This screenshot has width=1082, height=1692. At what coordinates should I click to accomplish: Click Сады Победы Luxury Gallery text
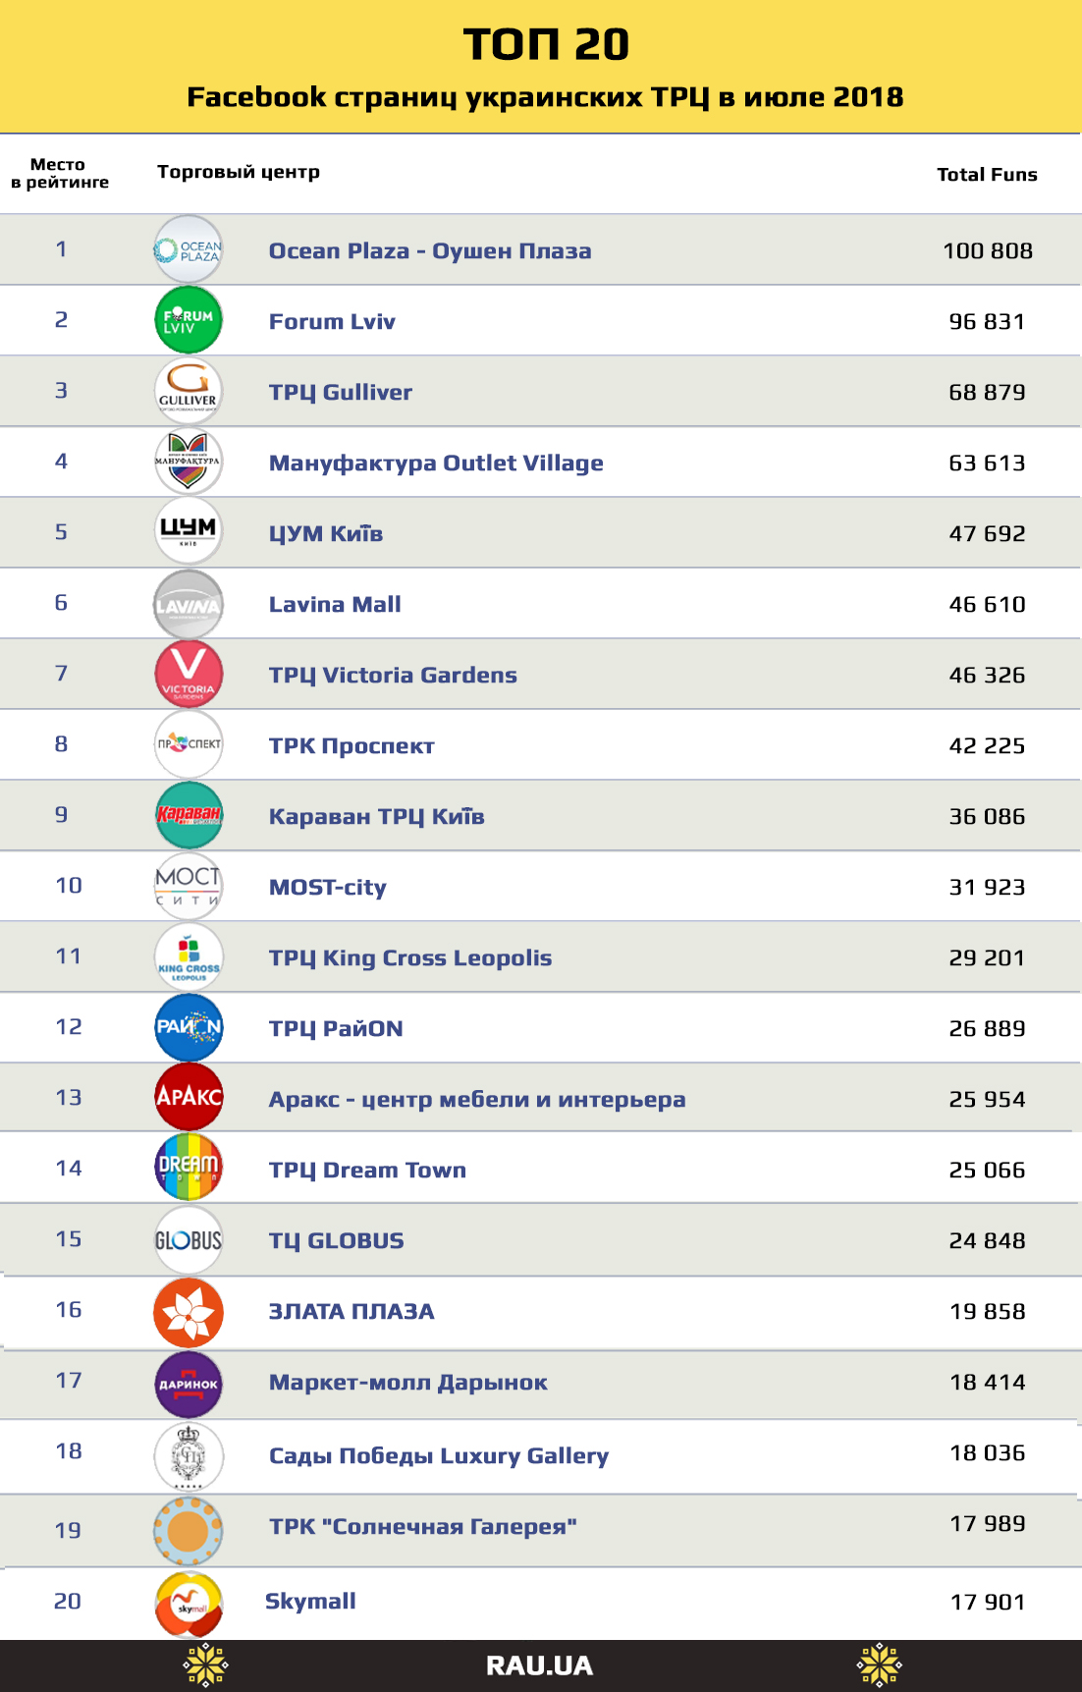tap(439, 1455)
